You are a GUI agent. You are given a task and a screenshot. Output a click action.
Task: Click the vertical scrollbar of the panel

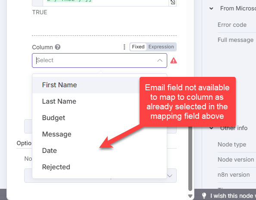190,158
